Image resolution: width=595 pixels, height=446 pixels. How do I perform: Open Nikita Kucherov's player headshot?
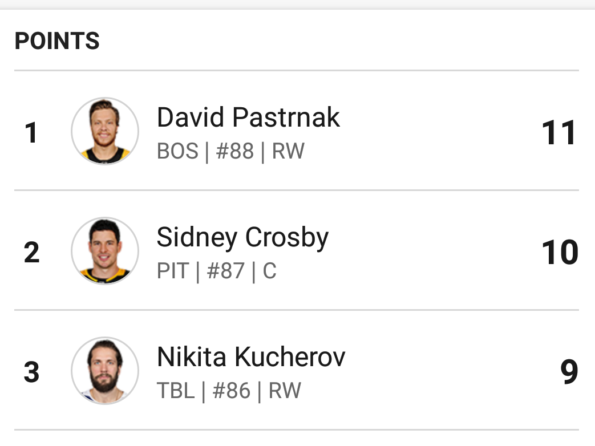point(105,371)
